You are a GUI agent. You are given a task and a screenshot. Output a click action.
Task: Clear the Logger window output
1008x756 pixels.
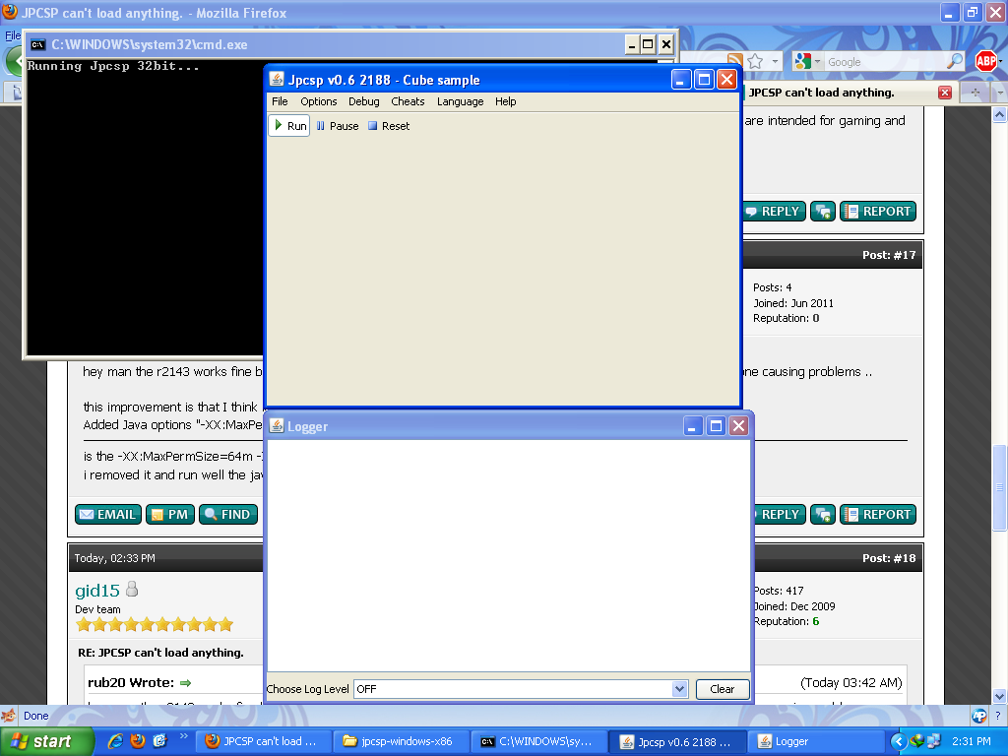point(722,689)
